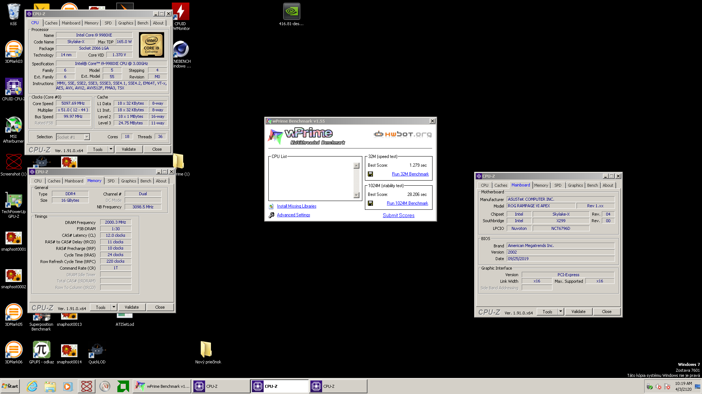Launch TechPowerUp GPU-Z desktop shortcut
This screenshot has height=394, width=702.
click(x=14, y=205)
